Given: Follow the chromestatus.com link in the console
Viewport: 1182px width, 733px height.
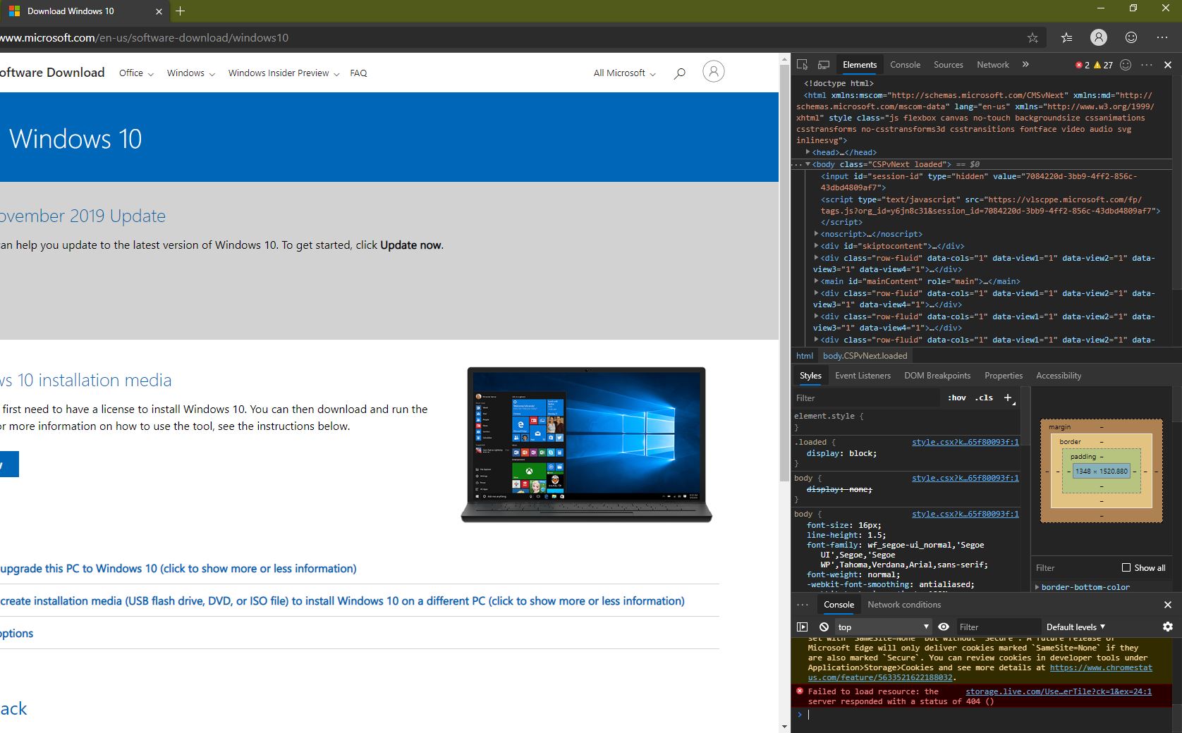Looking at the screenshot, I should point(1102,667).
